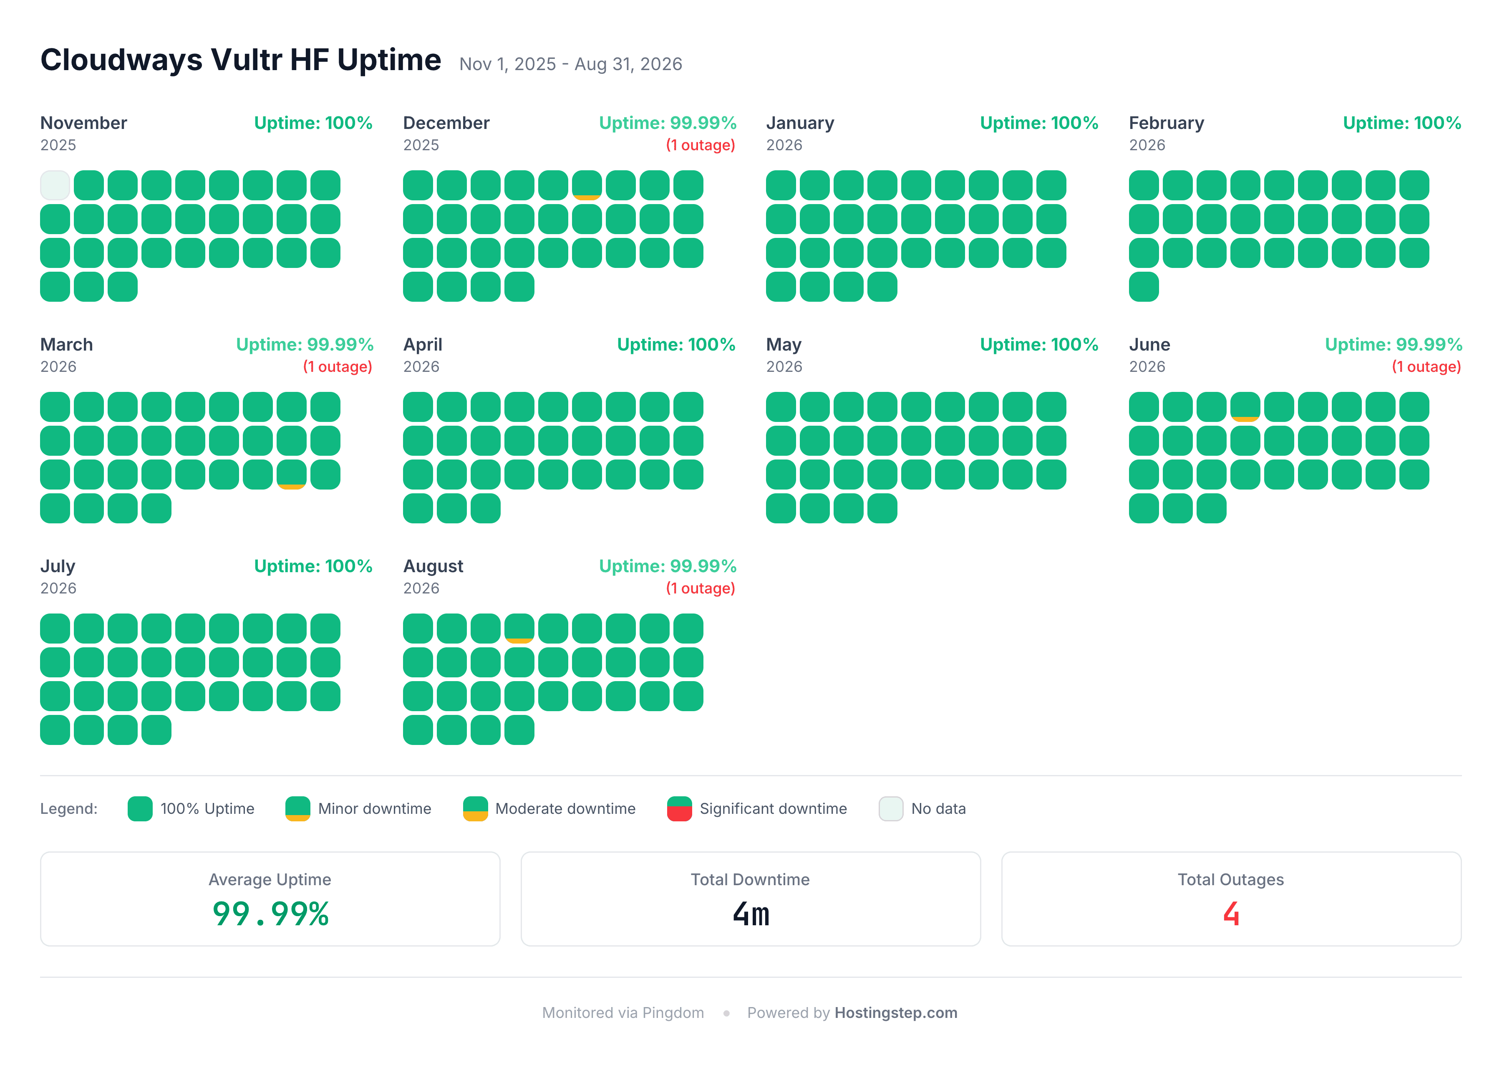Select February's lone fourth-row day cell

pos(1144,287)
